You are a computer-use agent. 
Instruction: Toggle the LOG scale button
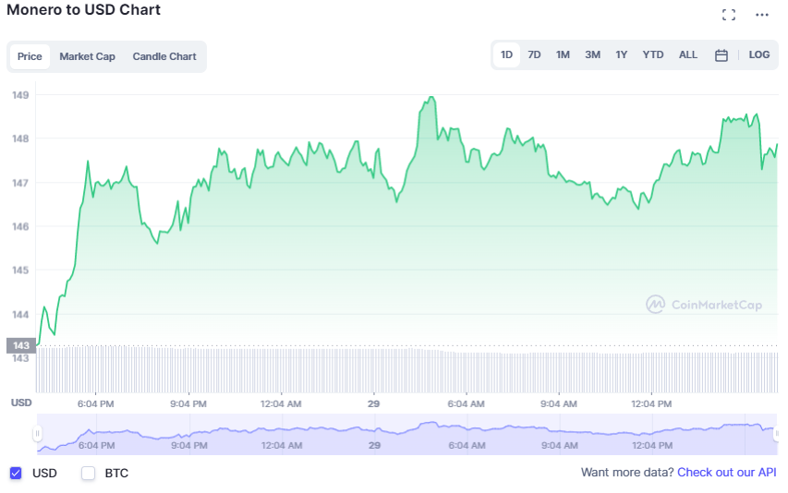click(x=758, y=54)
